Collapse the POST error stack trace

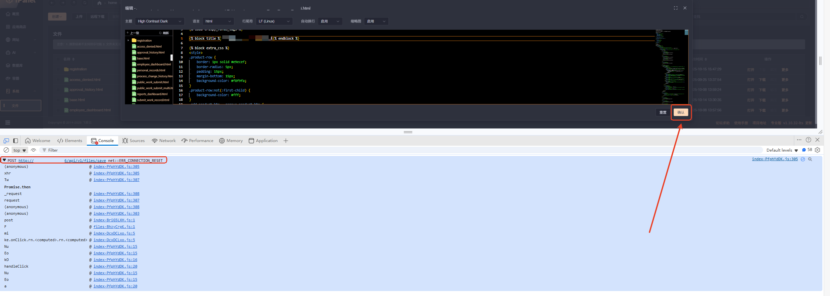coord(4,160)
